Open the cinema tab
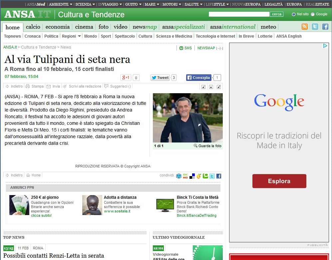 [x=84, y=27]
